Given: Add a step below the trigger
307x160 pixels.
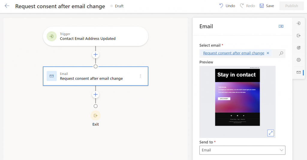Looking at the screenshot, I should 96,55.
